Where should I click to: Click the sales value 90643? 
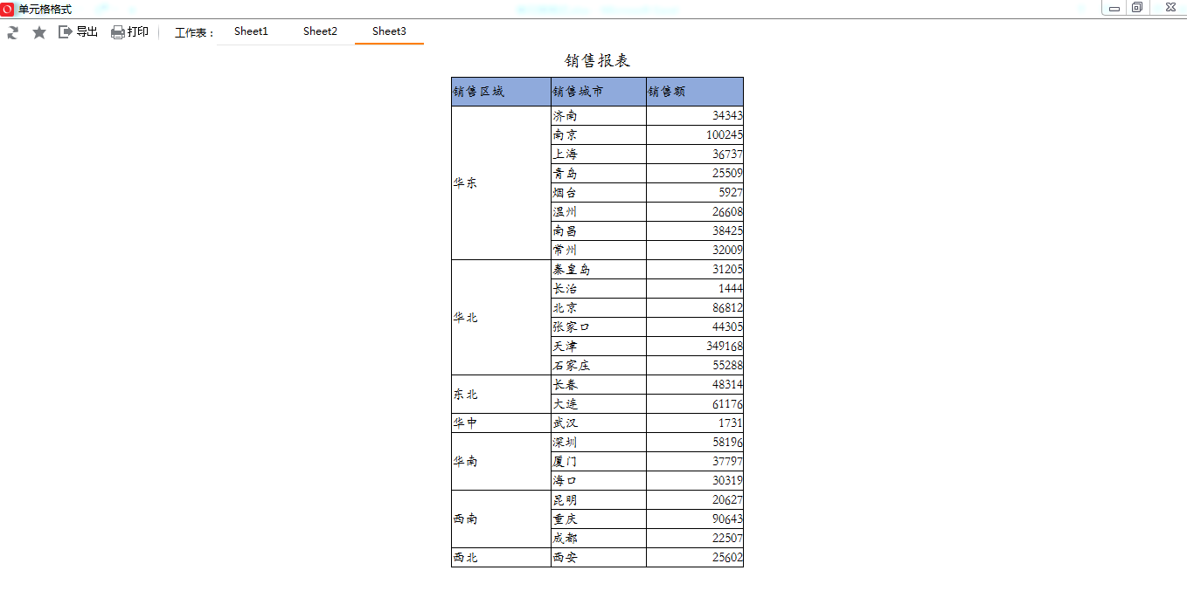click(727, 519)
